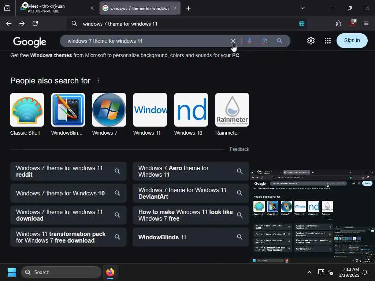Viewport: 375px width, 281px height.
Task: Open the Windows 7 logo thumbnail
Action: tap(109, 110)
